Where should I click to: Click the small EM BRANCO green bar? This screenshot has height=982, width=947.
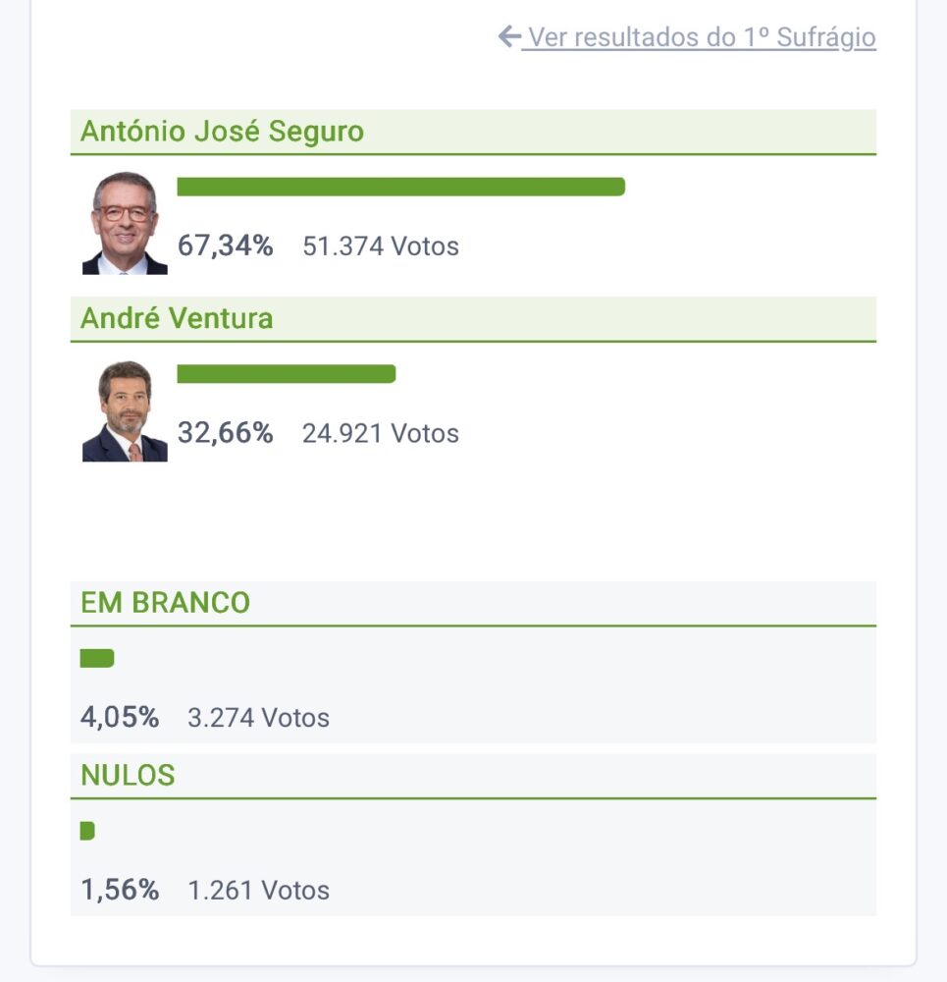pos(97,658)
